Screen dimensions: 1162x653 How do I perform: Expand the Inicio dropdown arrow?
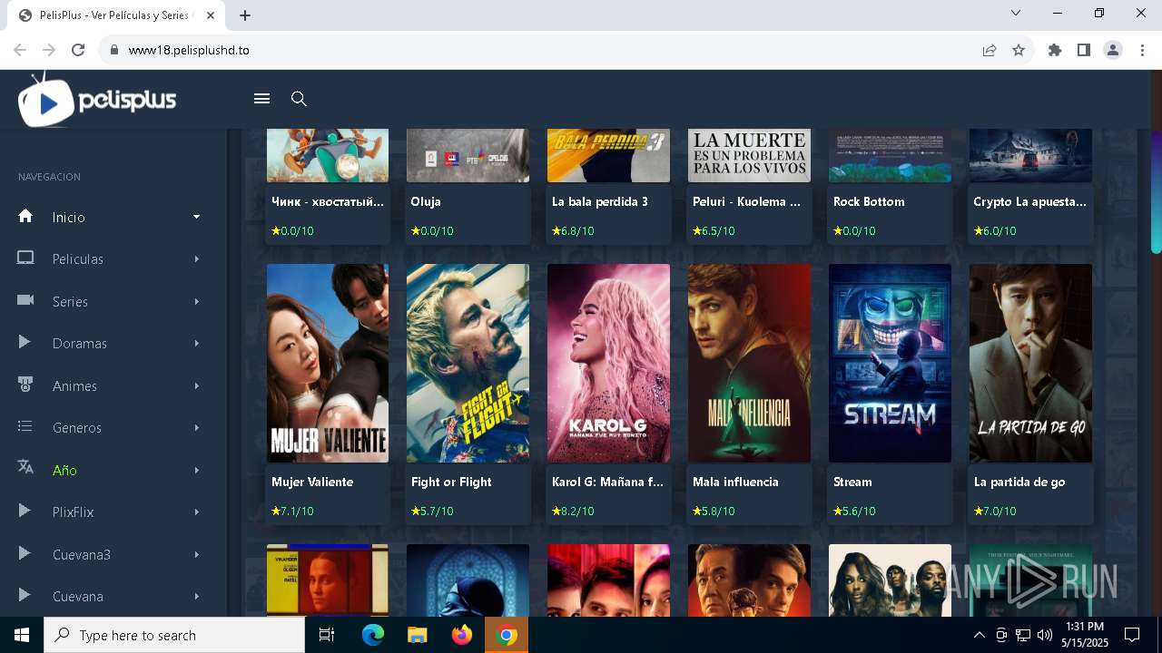tap(197, 217)
